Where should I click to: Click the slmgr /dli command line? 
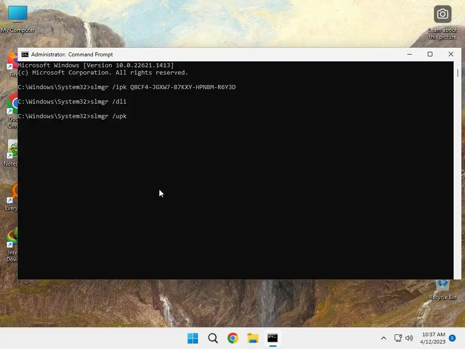click(x=72, y=101)
